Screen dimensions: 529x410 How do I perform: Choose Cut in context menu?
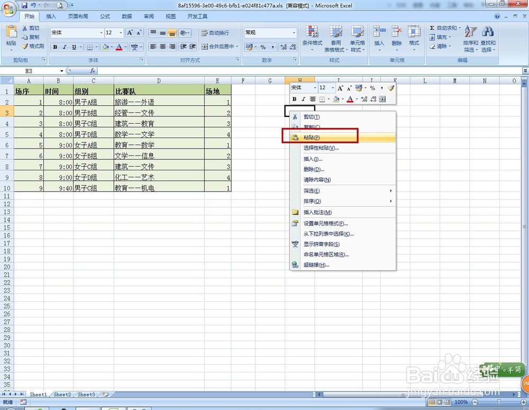pos(342,117)
